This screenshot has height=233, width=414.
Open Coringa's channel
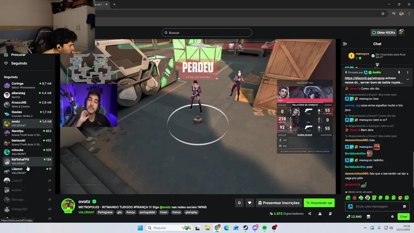[x=27, y=85]
